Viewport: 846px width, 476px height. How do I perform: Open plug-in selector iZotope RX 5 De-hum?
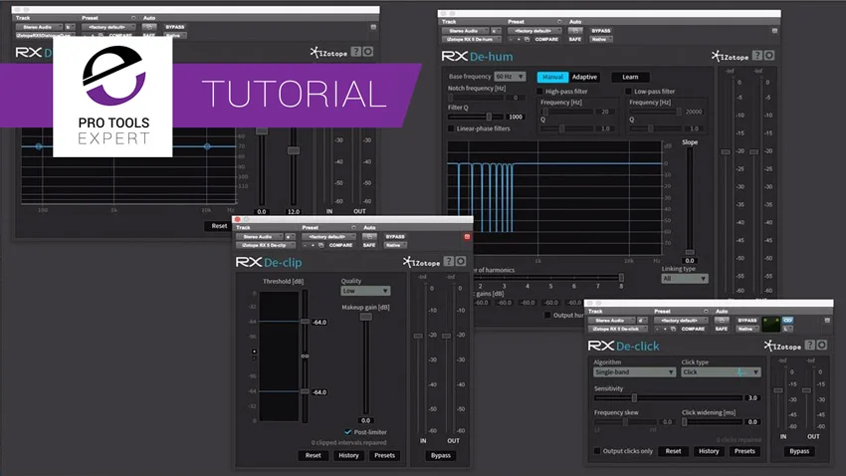[x=471, y=40]
